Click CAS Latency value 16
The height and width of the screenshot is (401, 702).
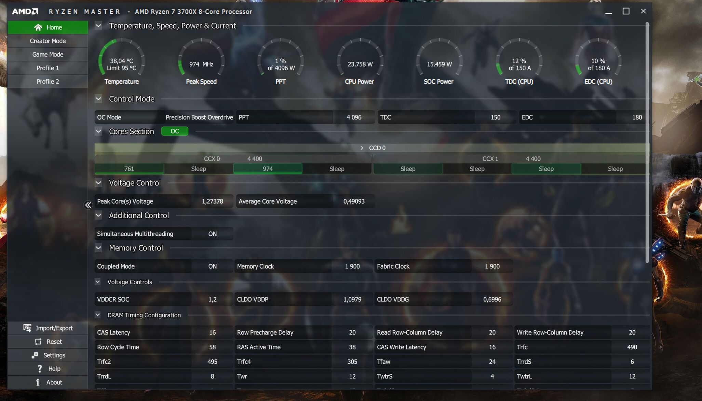tap(212, 332)
